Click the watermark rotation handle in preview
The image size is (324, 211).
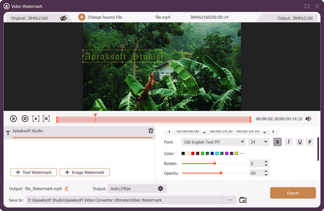click(x=122, y=46)
